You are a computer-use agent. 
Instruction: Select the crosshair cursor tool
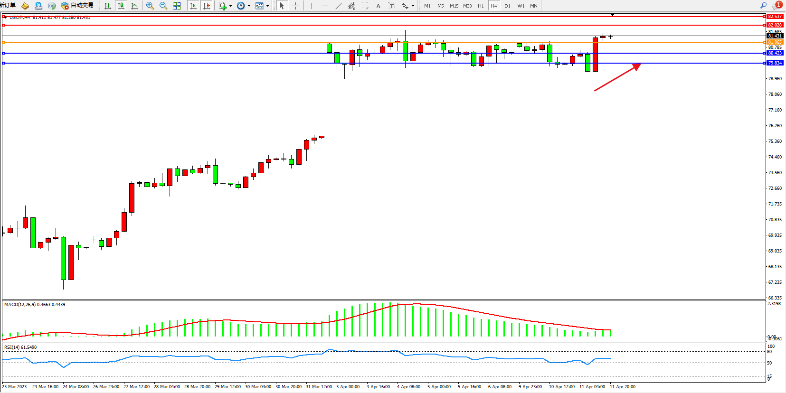295,6
